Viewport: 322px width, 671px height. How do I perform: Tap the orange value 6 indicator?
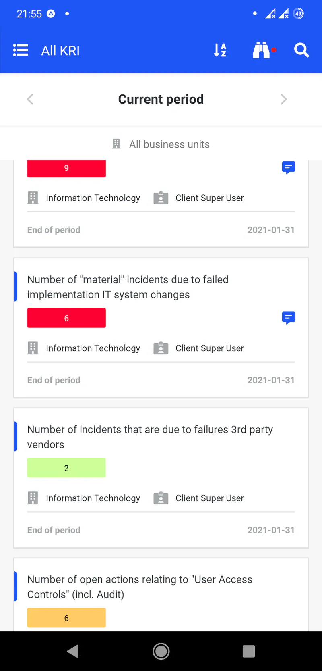click(66, 618)
